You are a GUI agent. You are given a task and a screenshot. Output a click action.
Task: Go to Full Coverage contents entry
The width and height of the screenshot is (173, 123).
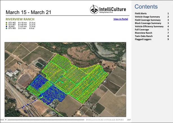click(x=142, y=30)
